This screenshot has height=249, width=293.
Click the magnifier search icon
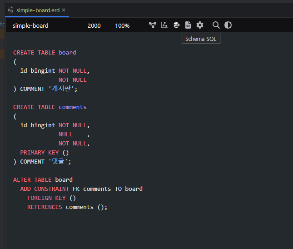point(216,25)
